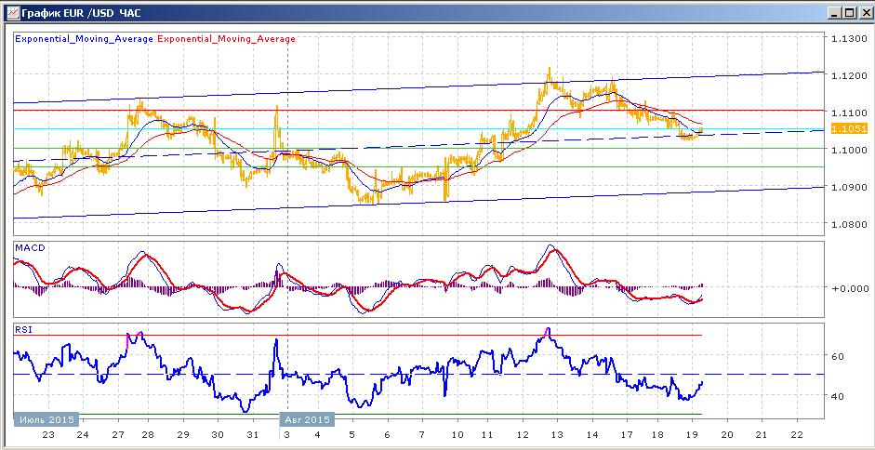
Task: Select date 12 on the time axis
Action: pyautogui.click(x=521, y=435)
